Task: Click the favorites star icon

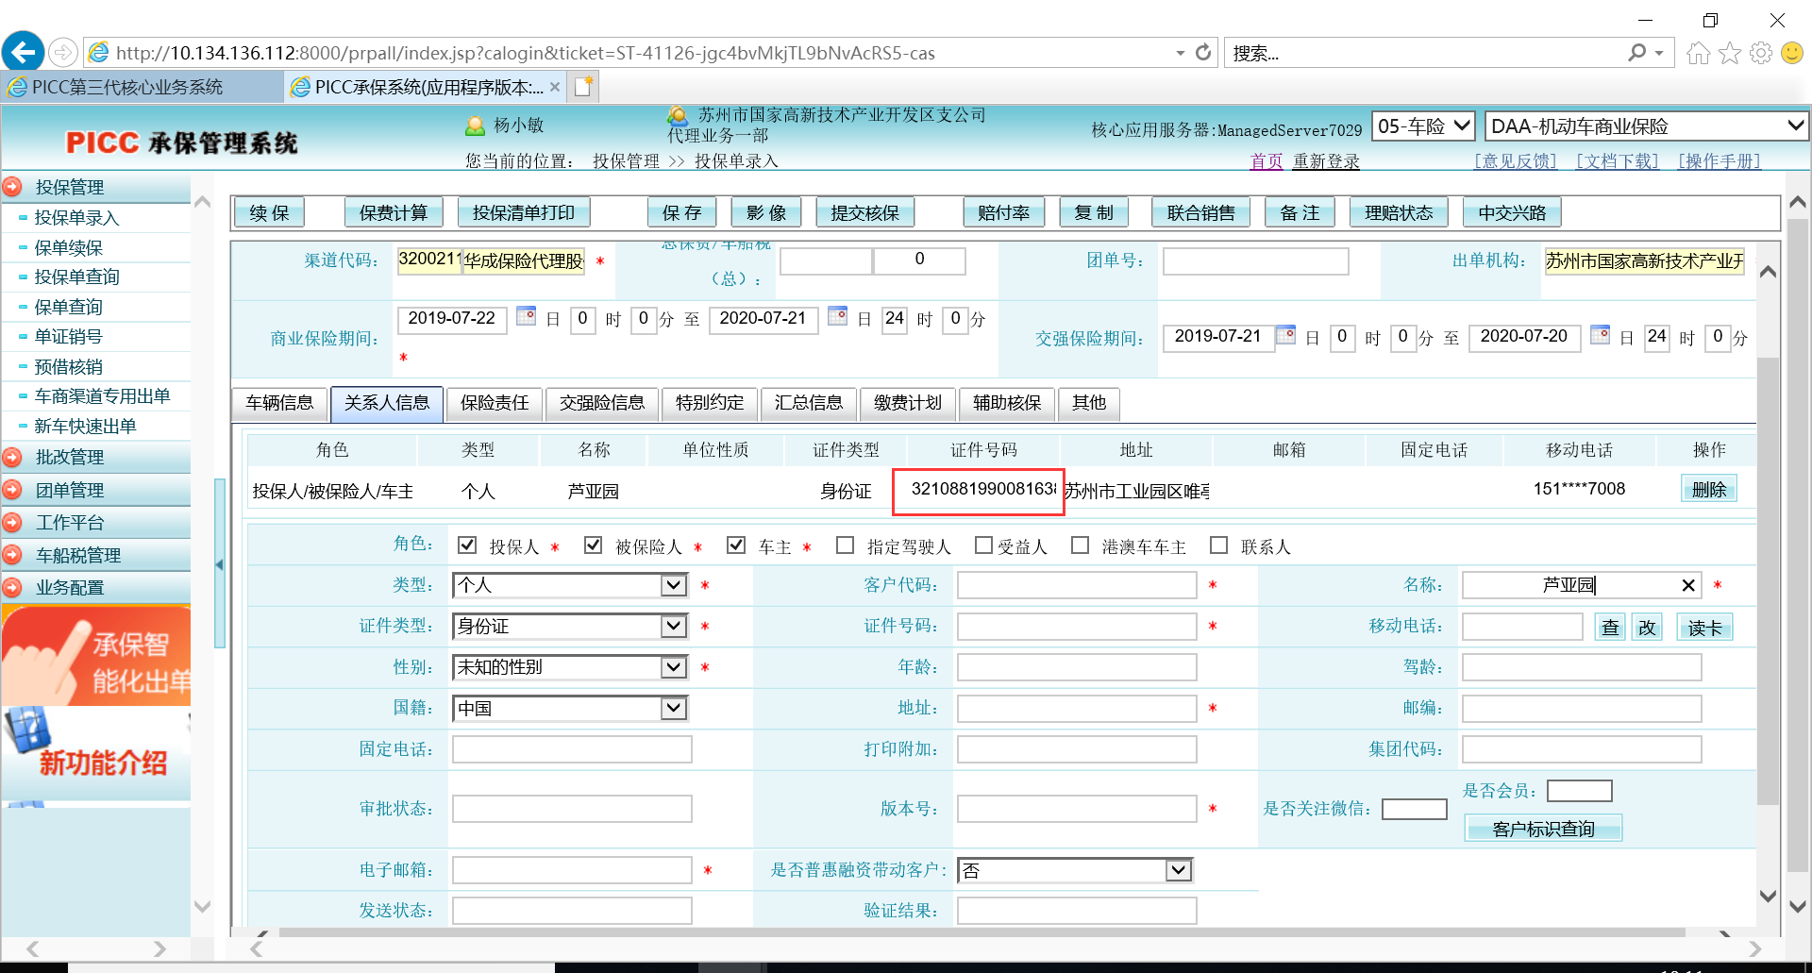Action: 1729,53
